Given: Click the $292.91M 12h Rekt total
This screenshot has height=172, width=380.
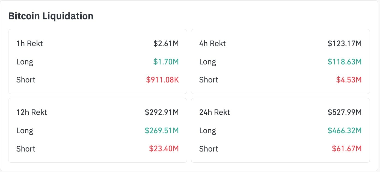Looking at the screenshot, I should (162, 112).
